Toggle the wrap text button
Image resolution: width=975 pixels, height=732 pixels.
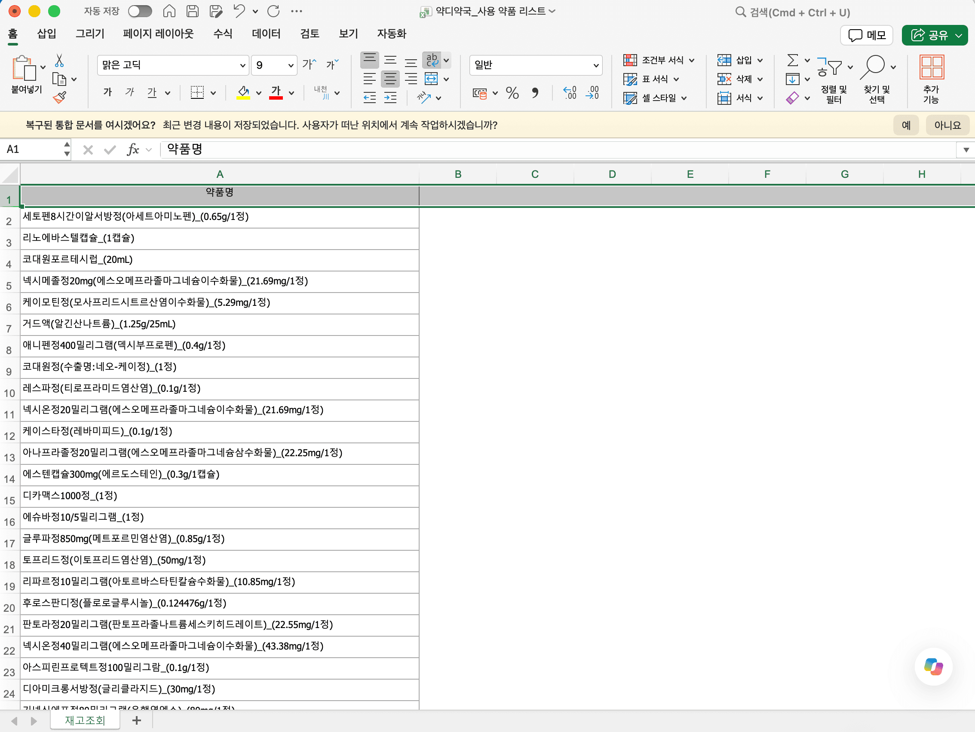[x=431, y=60]
